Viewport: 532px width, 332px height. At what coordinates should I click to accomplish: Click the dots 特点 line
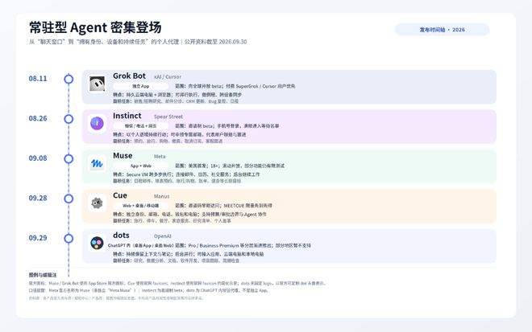189,254
